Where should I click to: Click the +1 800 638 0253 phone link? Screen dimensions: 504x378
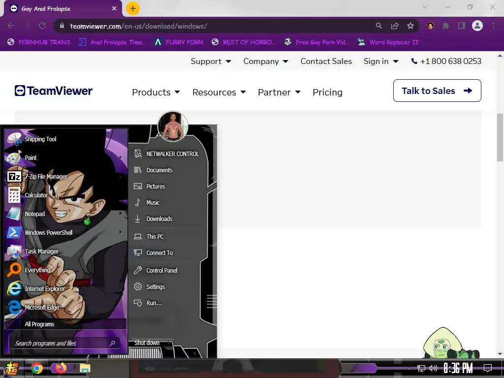[x=446, y=61]
